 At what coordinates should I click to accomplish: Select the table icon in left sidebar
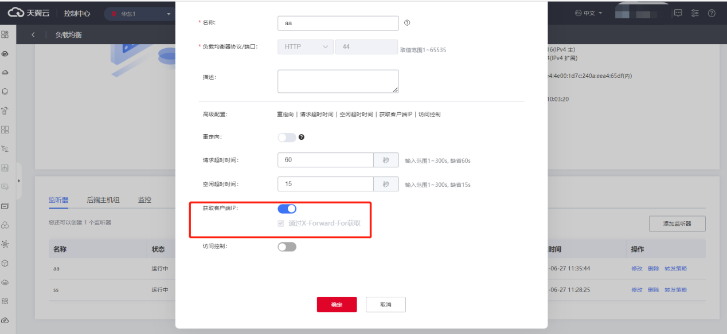(5, 168)
